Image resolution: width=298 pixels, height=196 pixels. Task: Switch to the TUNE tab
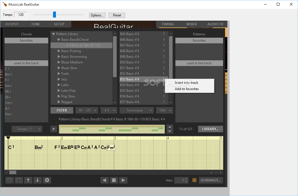tap(36, 24)
